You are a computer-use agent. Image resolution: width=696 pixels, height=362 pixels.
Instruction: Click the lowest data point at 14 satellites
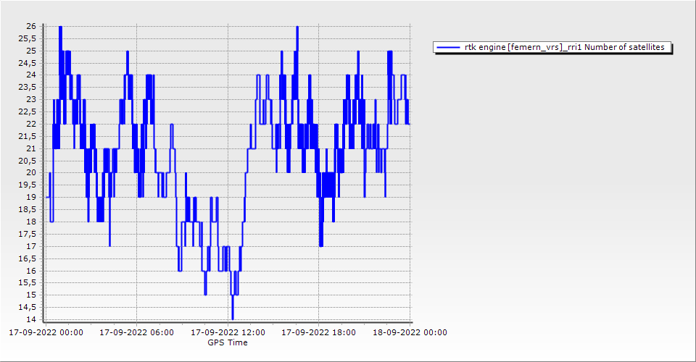(233, 319)
